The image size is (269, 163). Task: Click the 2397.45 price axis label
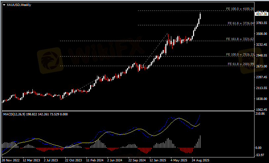point(261,77)
